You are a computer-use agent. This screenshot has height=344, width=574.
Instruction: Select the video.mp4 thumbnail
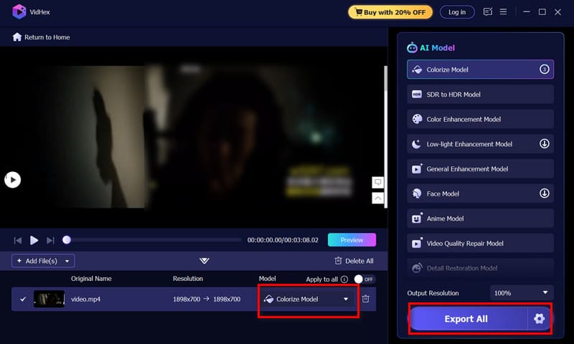pos(49,299)
